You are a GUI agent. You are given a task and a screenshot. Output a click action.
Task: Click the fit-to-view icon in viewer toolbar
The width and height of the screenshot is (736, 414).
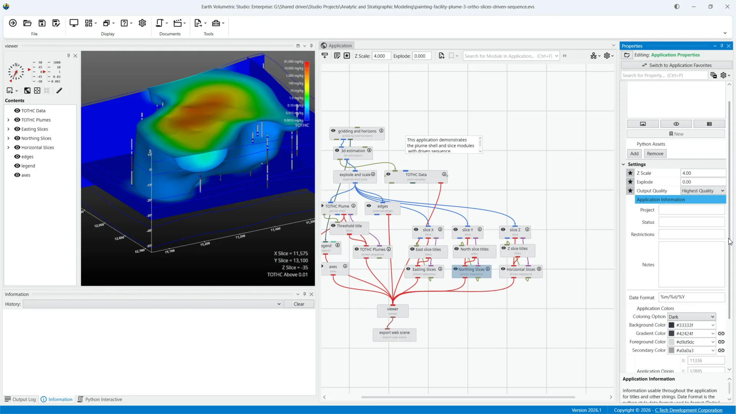click(37, 90)
